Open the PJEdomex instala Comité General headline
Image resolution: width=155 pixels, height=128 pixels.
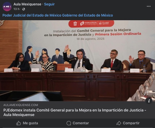coord(75,112)
